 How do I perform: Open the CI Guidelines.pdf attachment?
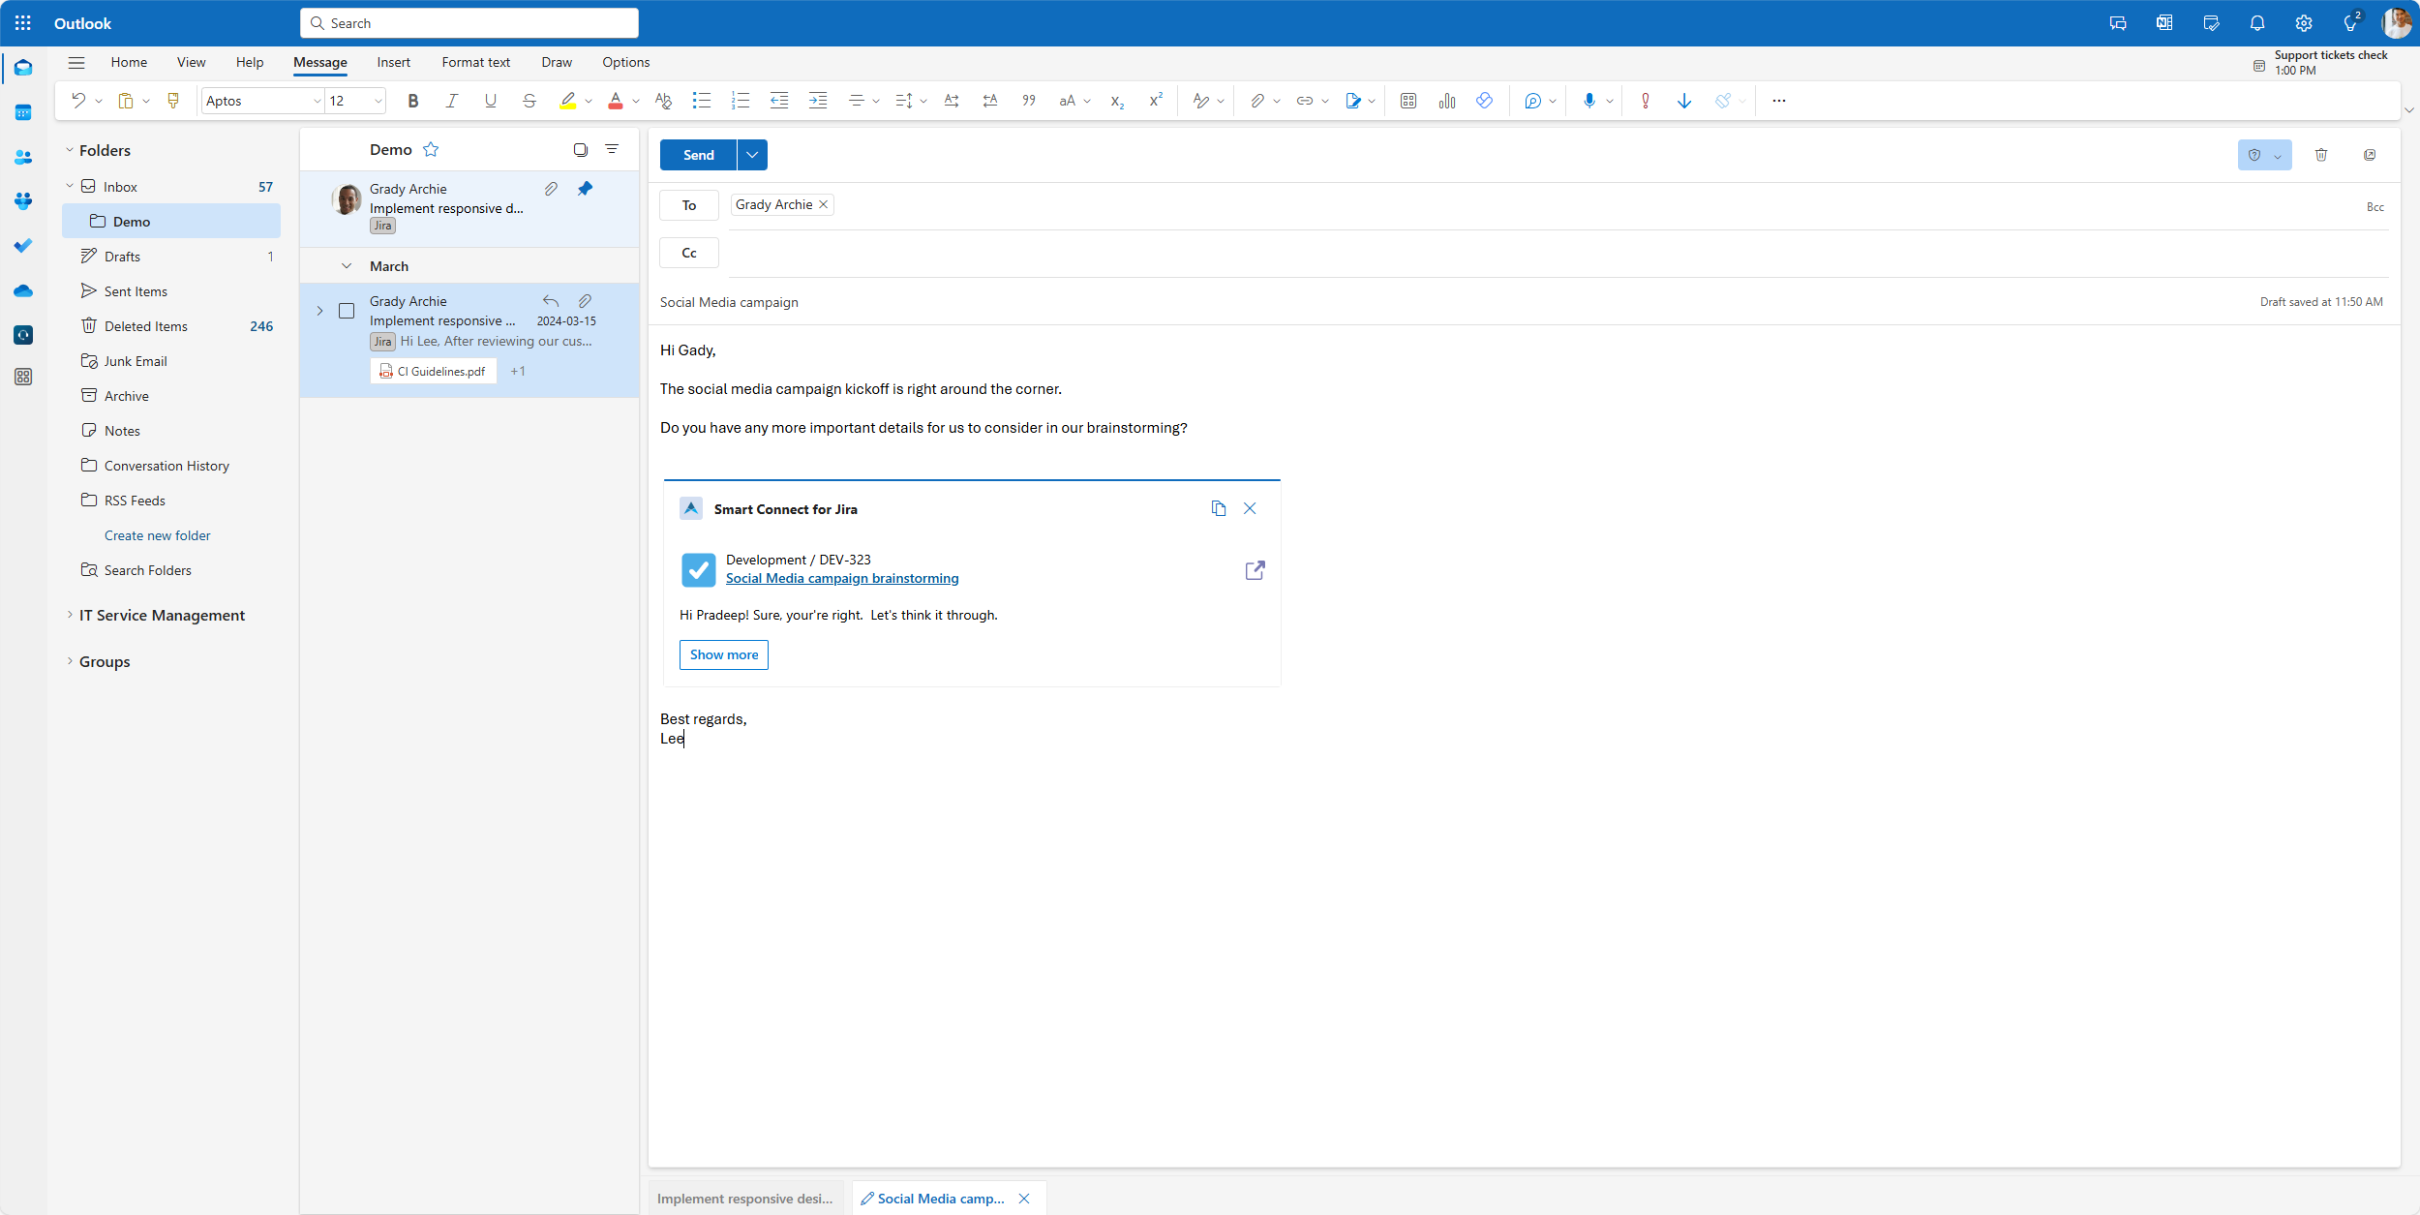[433, 371]
